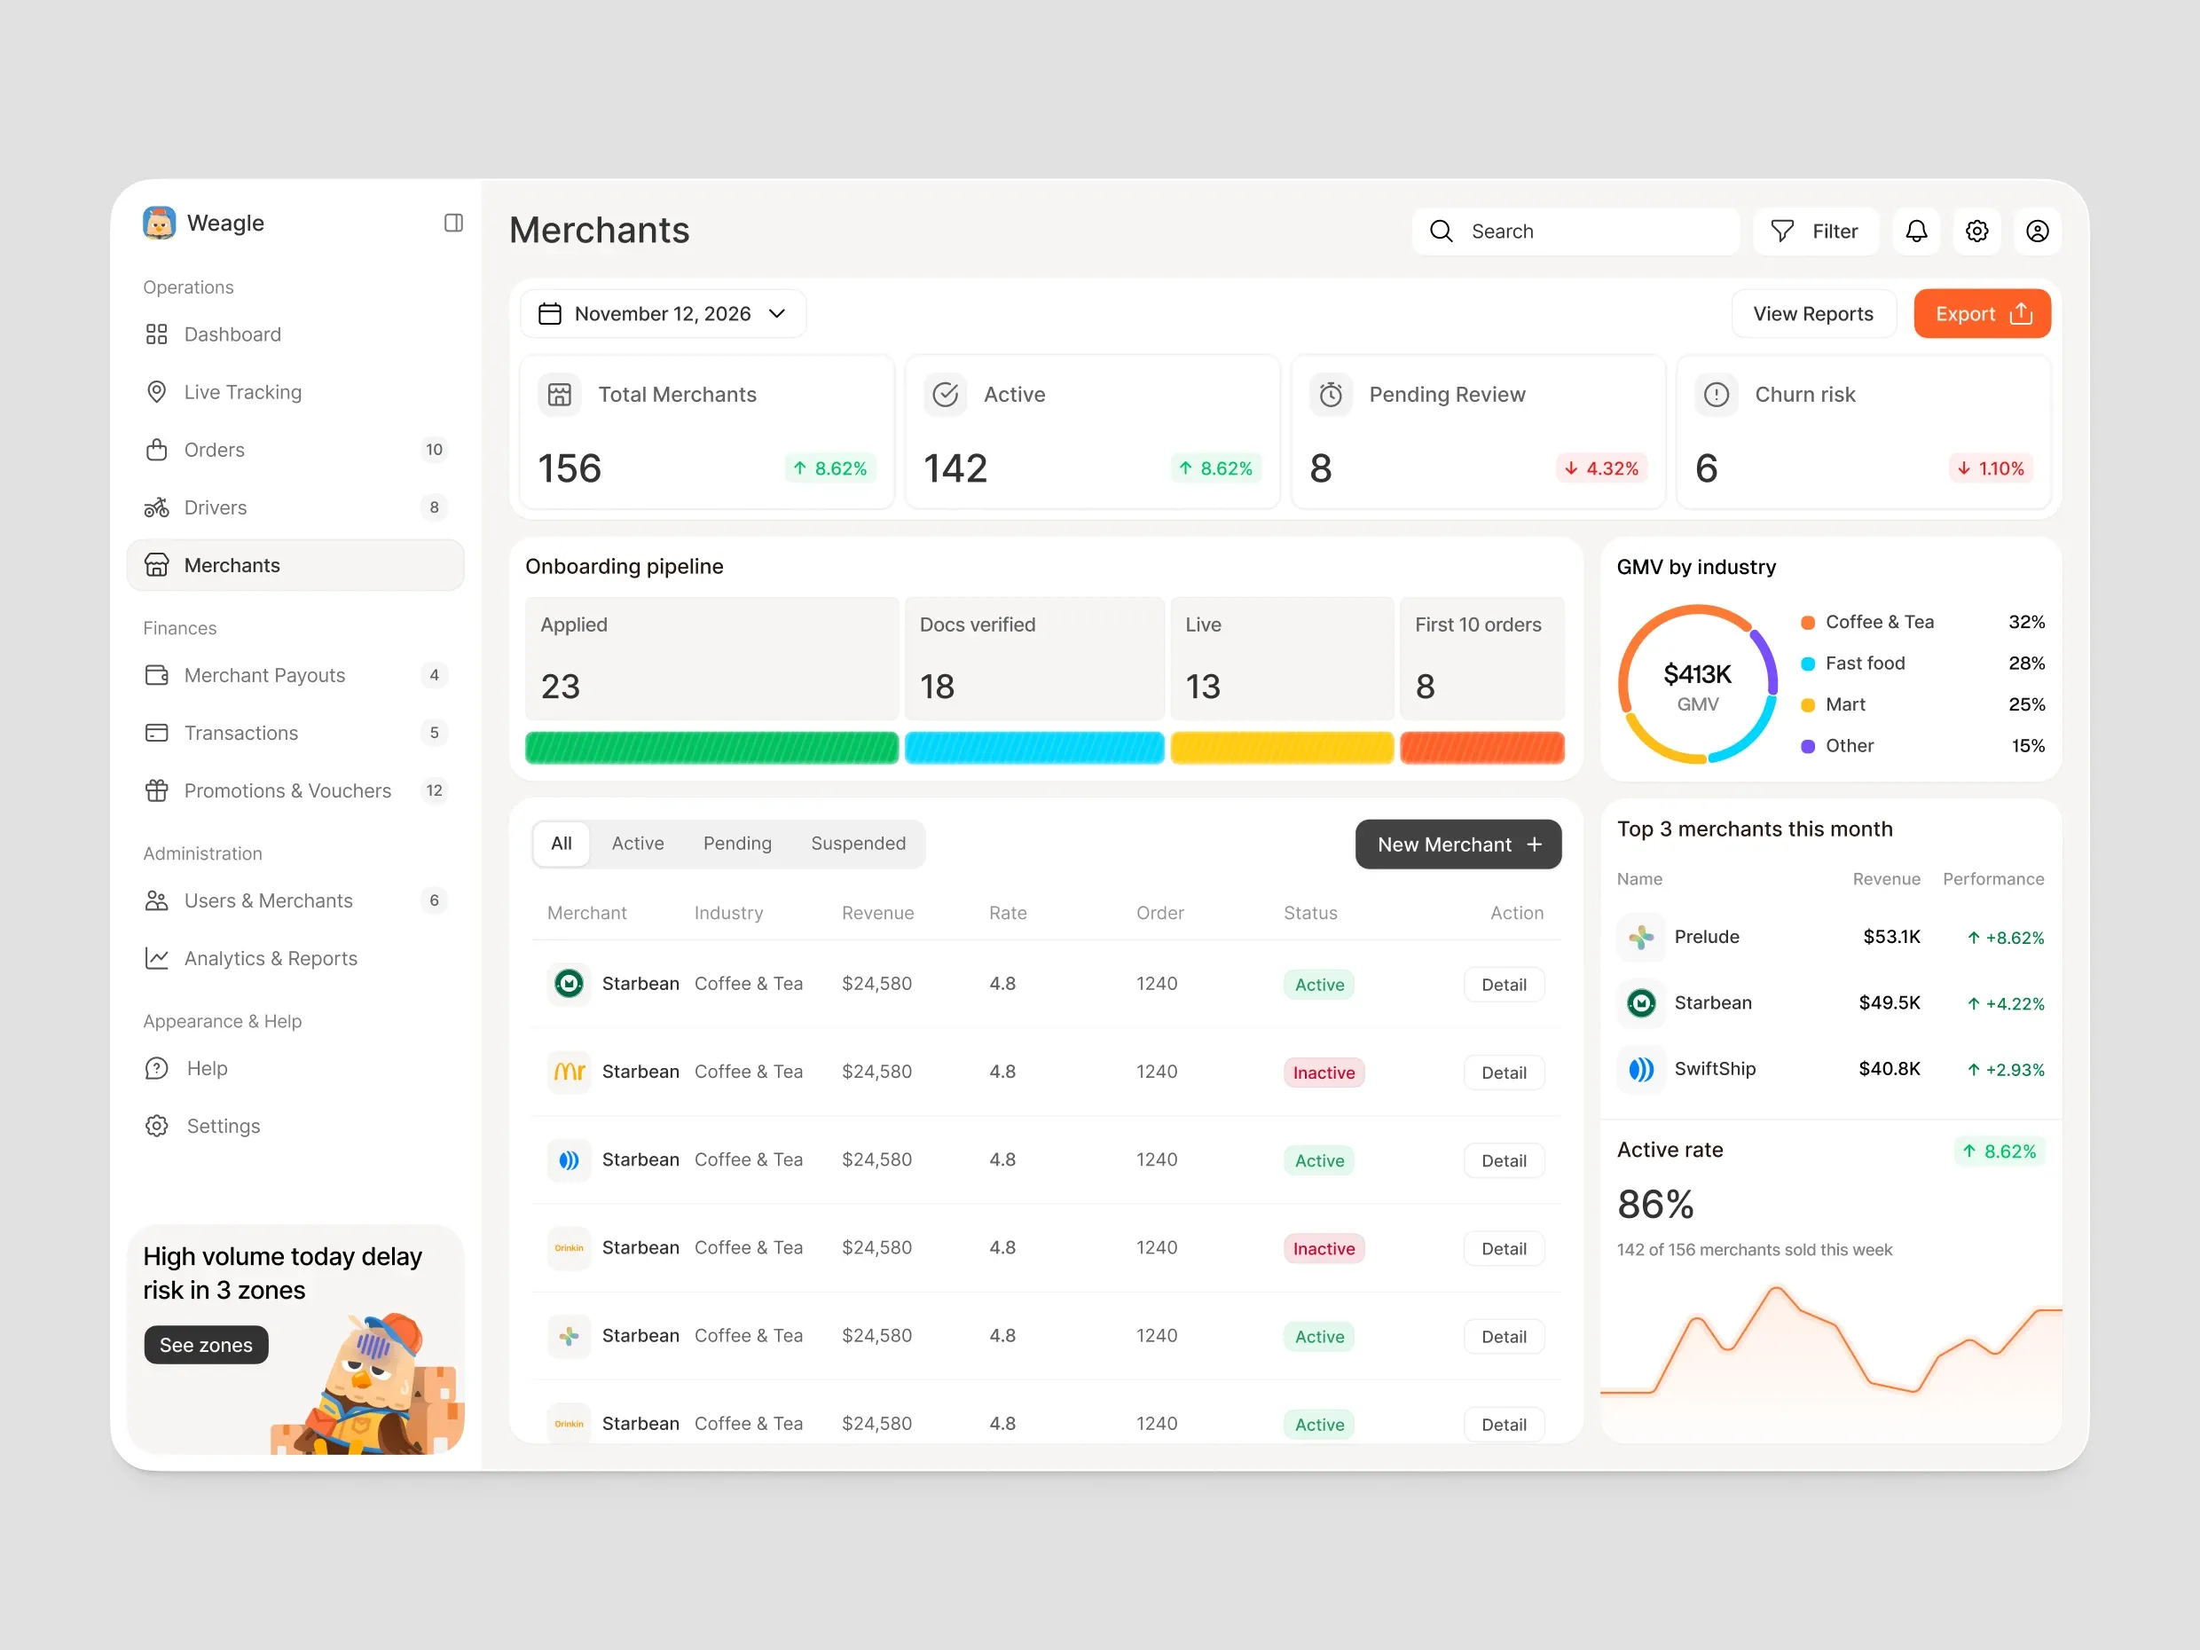
Task: Click the See zones button
Action: point(206,1346)
